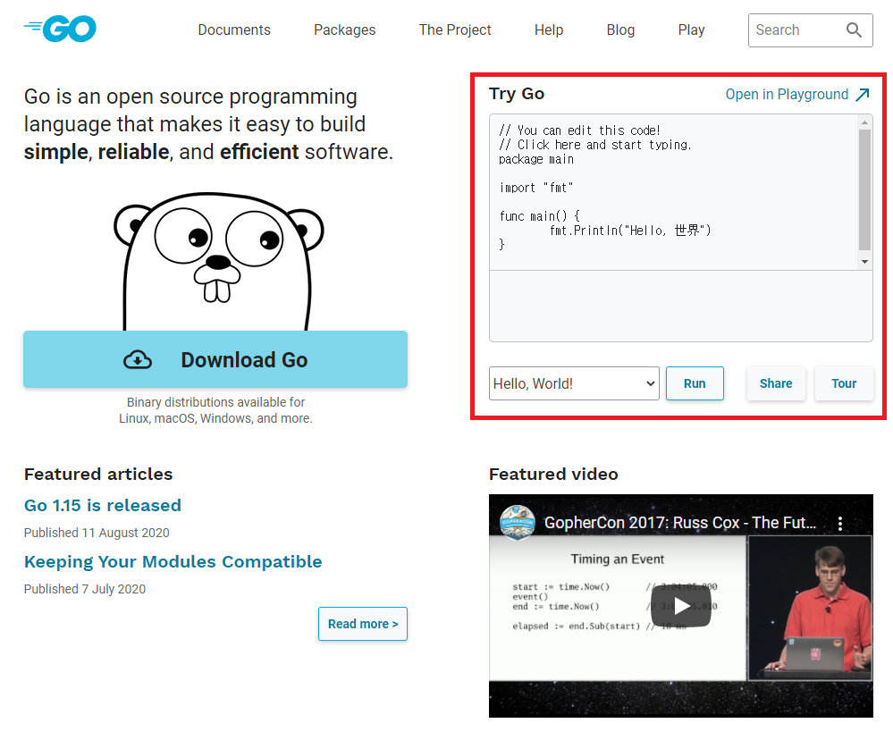Click the 'package main' code line
The image size is (893, 740).
coord(536,159)
